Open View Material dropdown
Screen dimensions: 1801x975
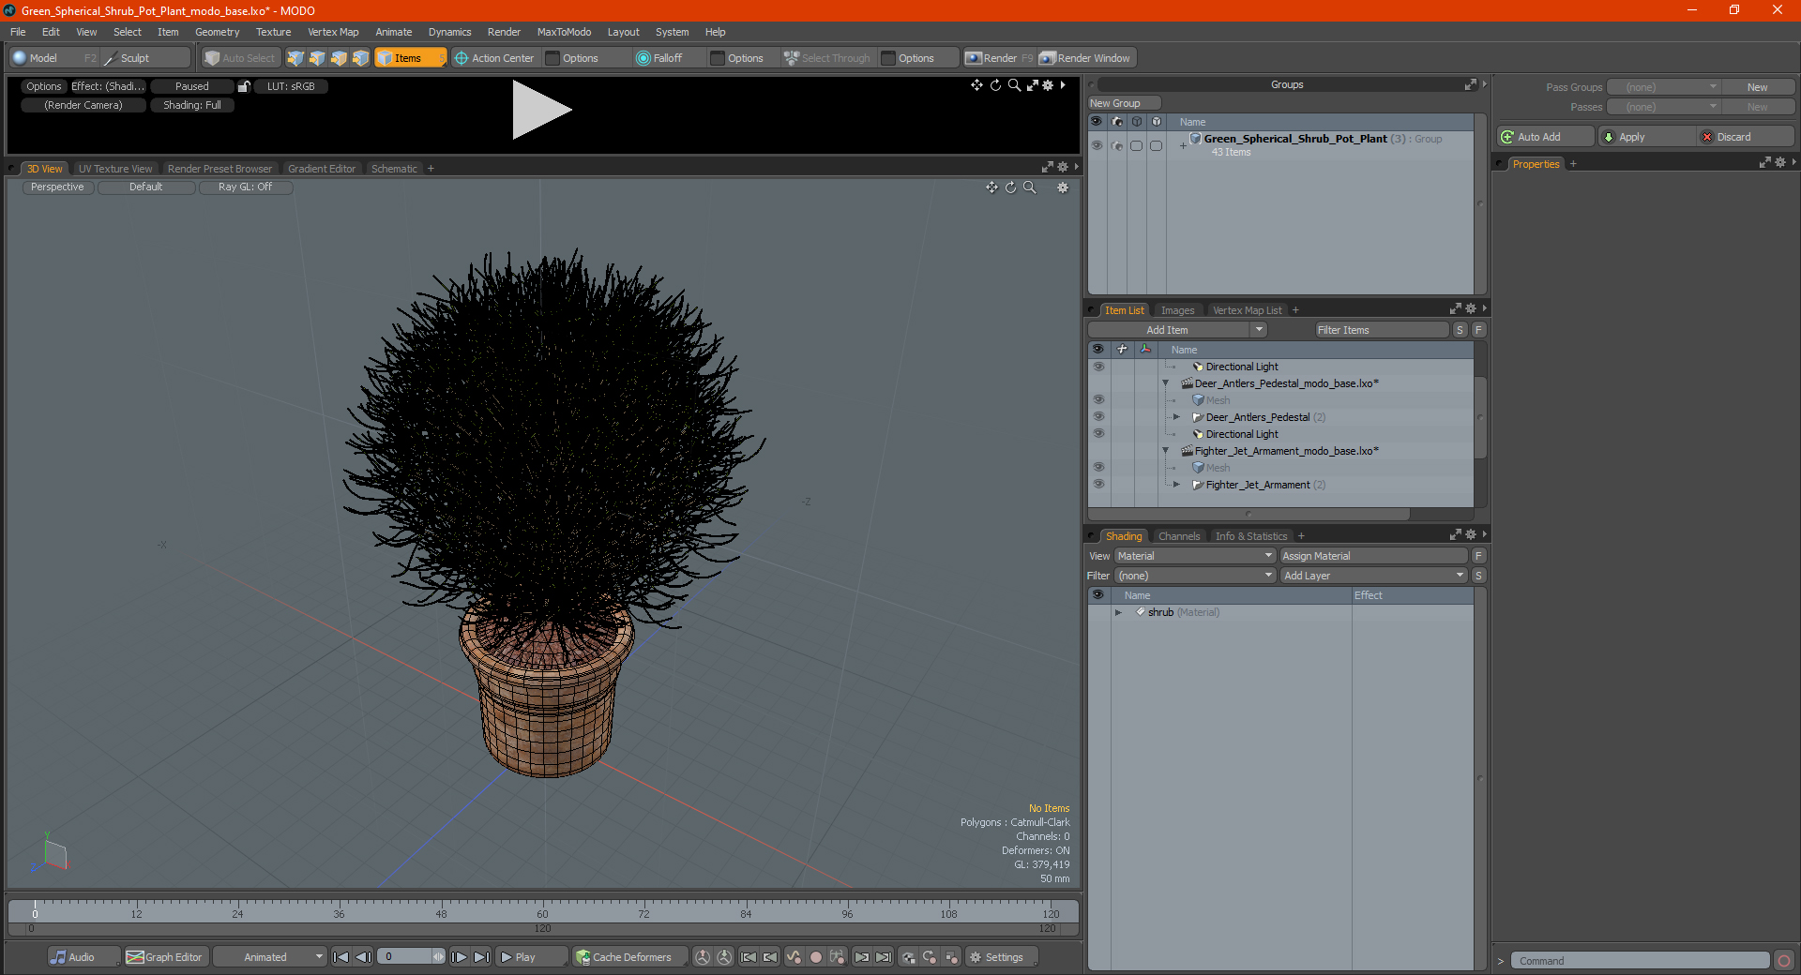tap(1195, 556)
